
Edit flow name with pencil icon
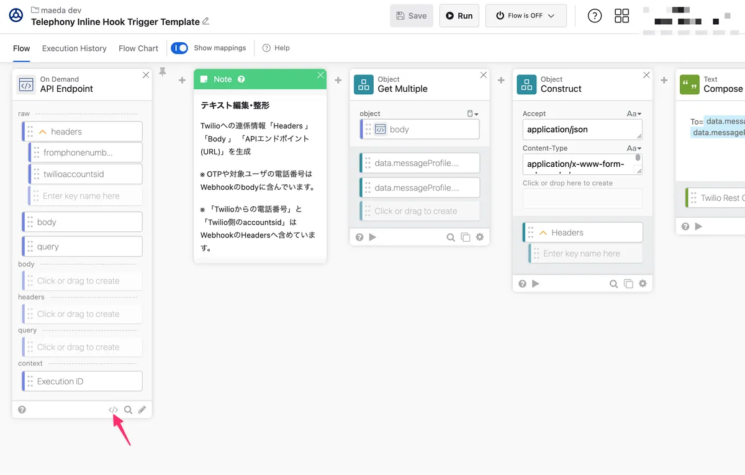(206, 22)
